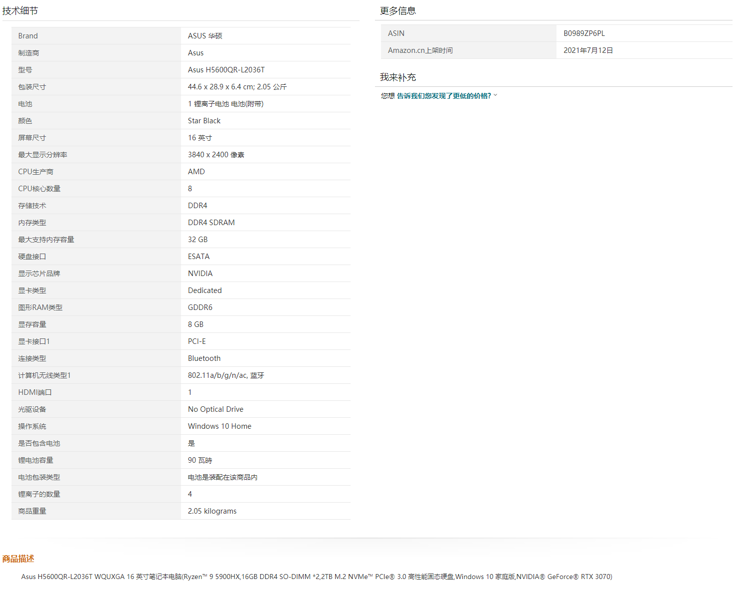Click the 硬盘接口 label
Viewport: 740px width, 593px height.
point(32,257)
